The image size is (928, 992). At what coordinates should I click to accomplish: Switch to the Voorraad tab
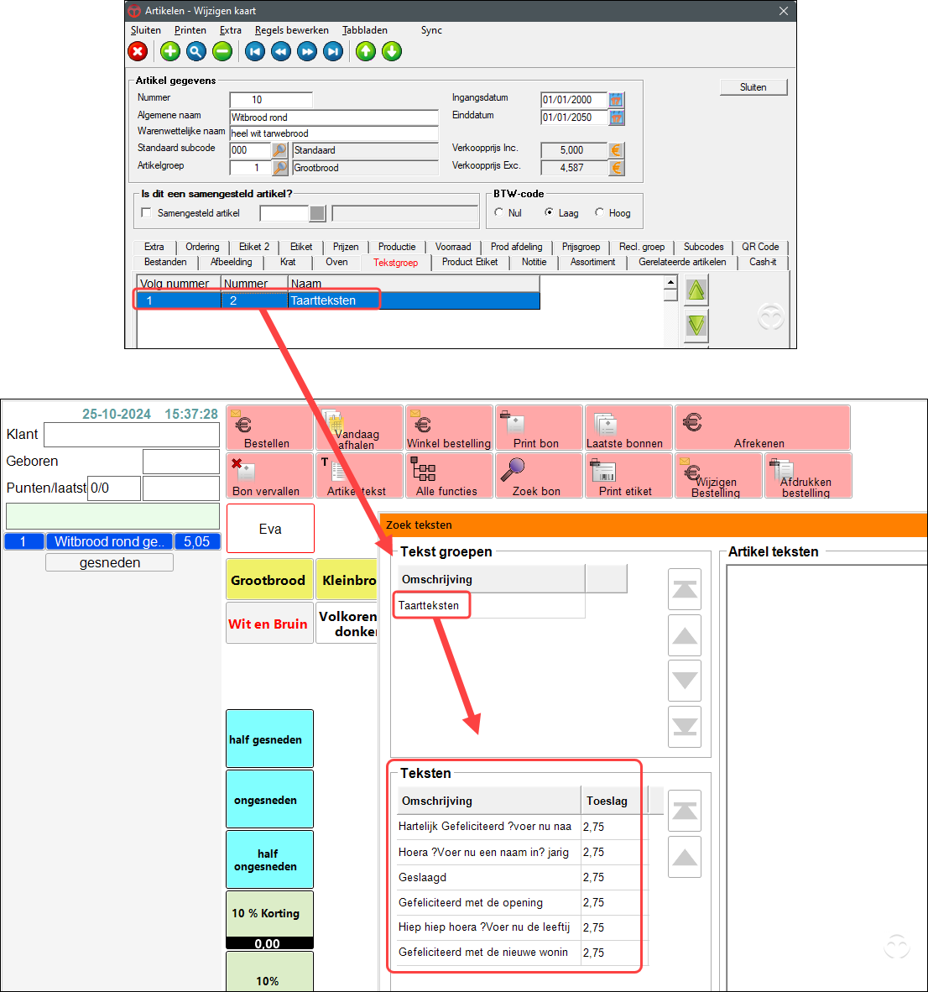click(x=453, y=247)
